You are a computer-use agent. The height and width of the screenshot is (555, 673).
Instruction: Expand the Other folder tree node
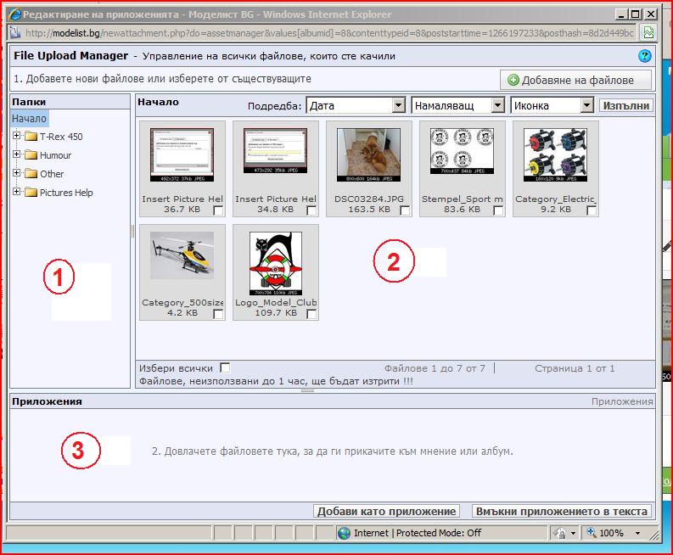pos(17,174)
